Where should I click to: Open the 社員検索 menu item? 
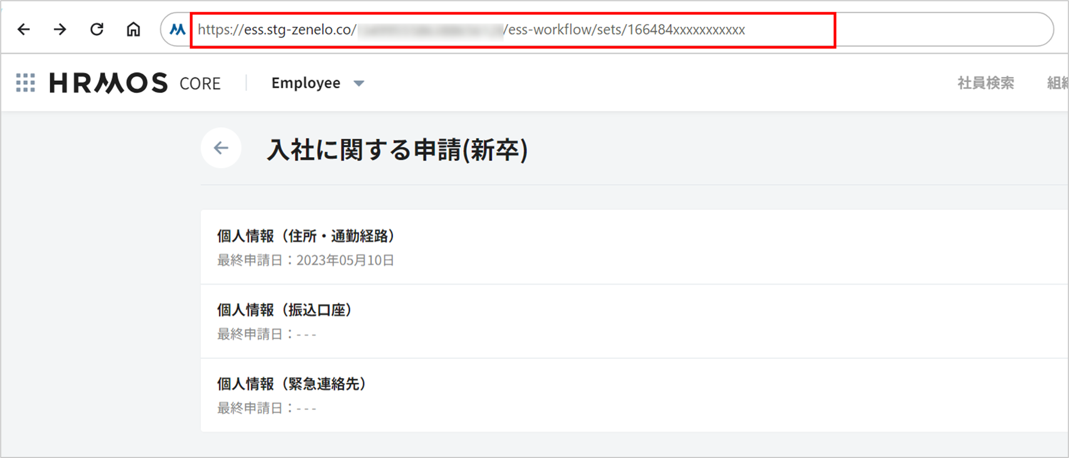click(x=985, y=83)
